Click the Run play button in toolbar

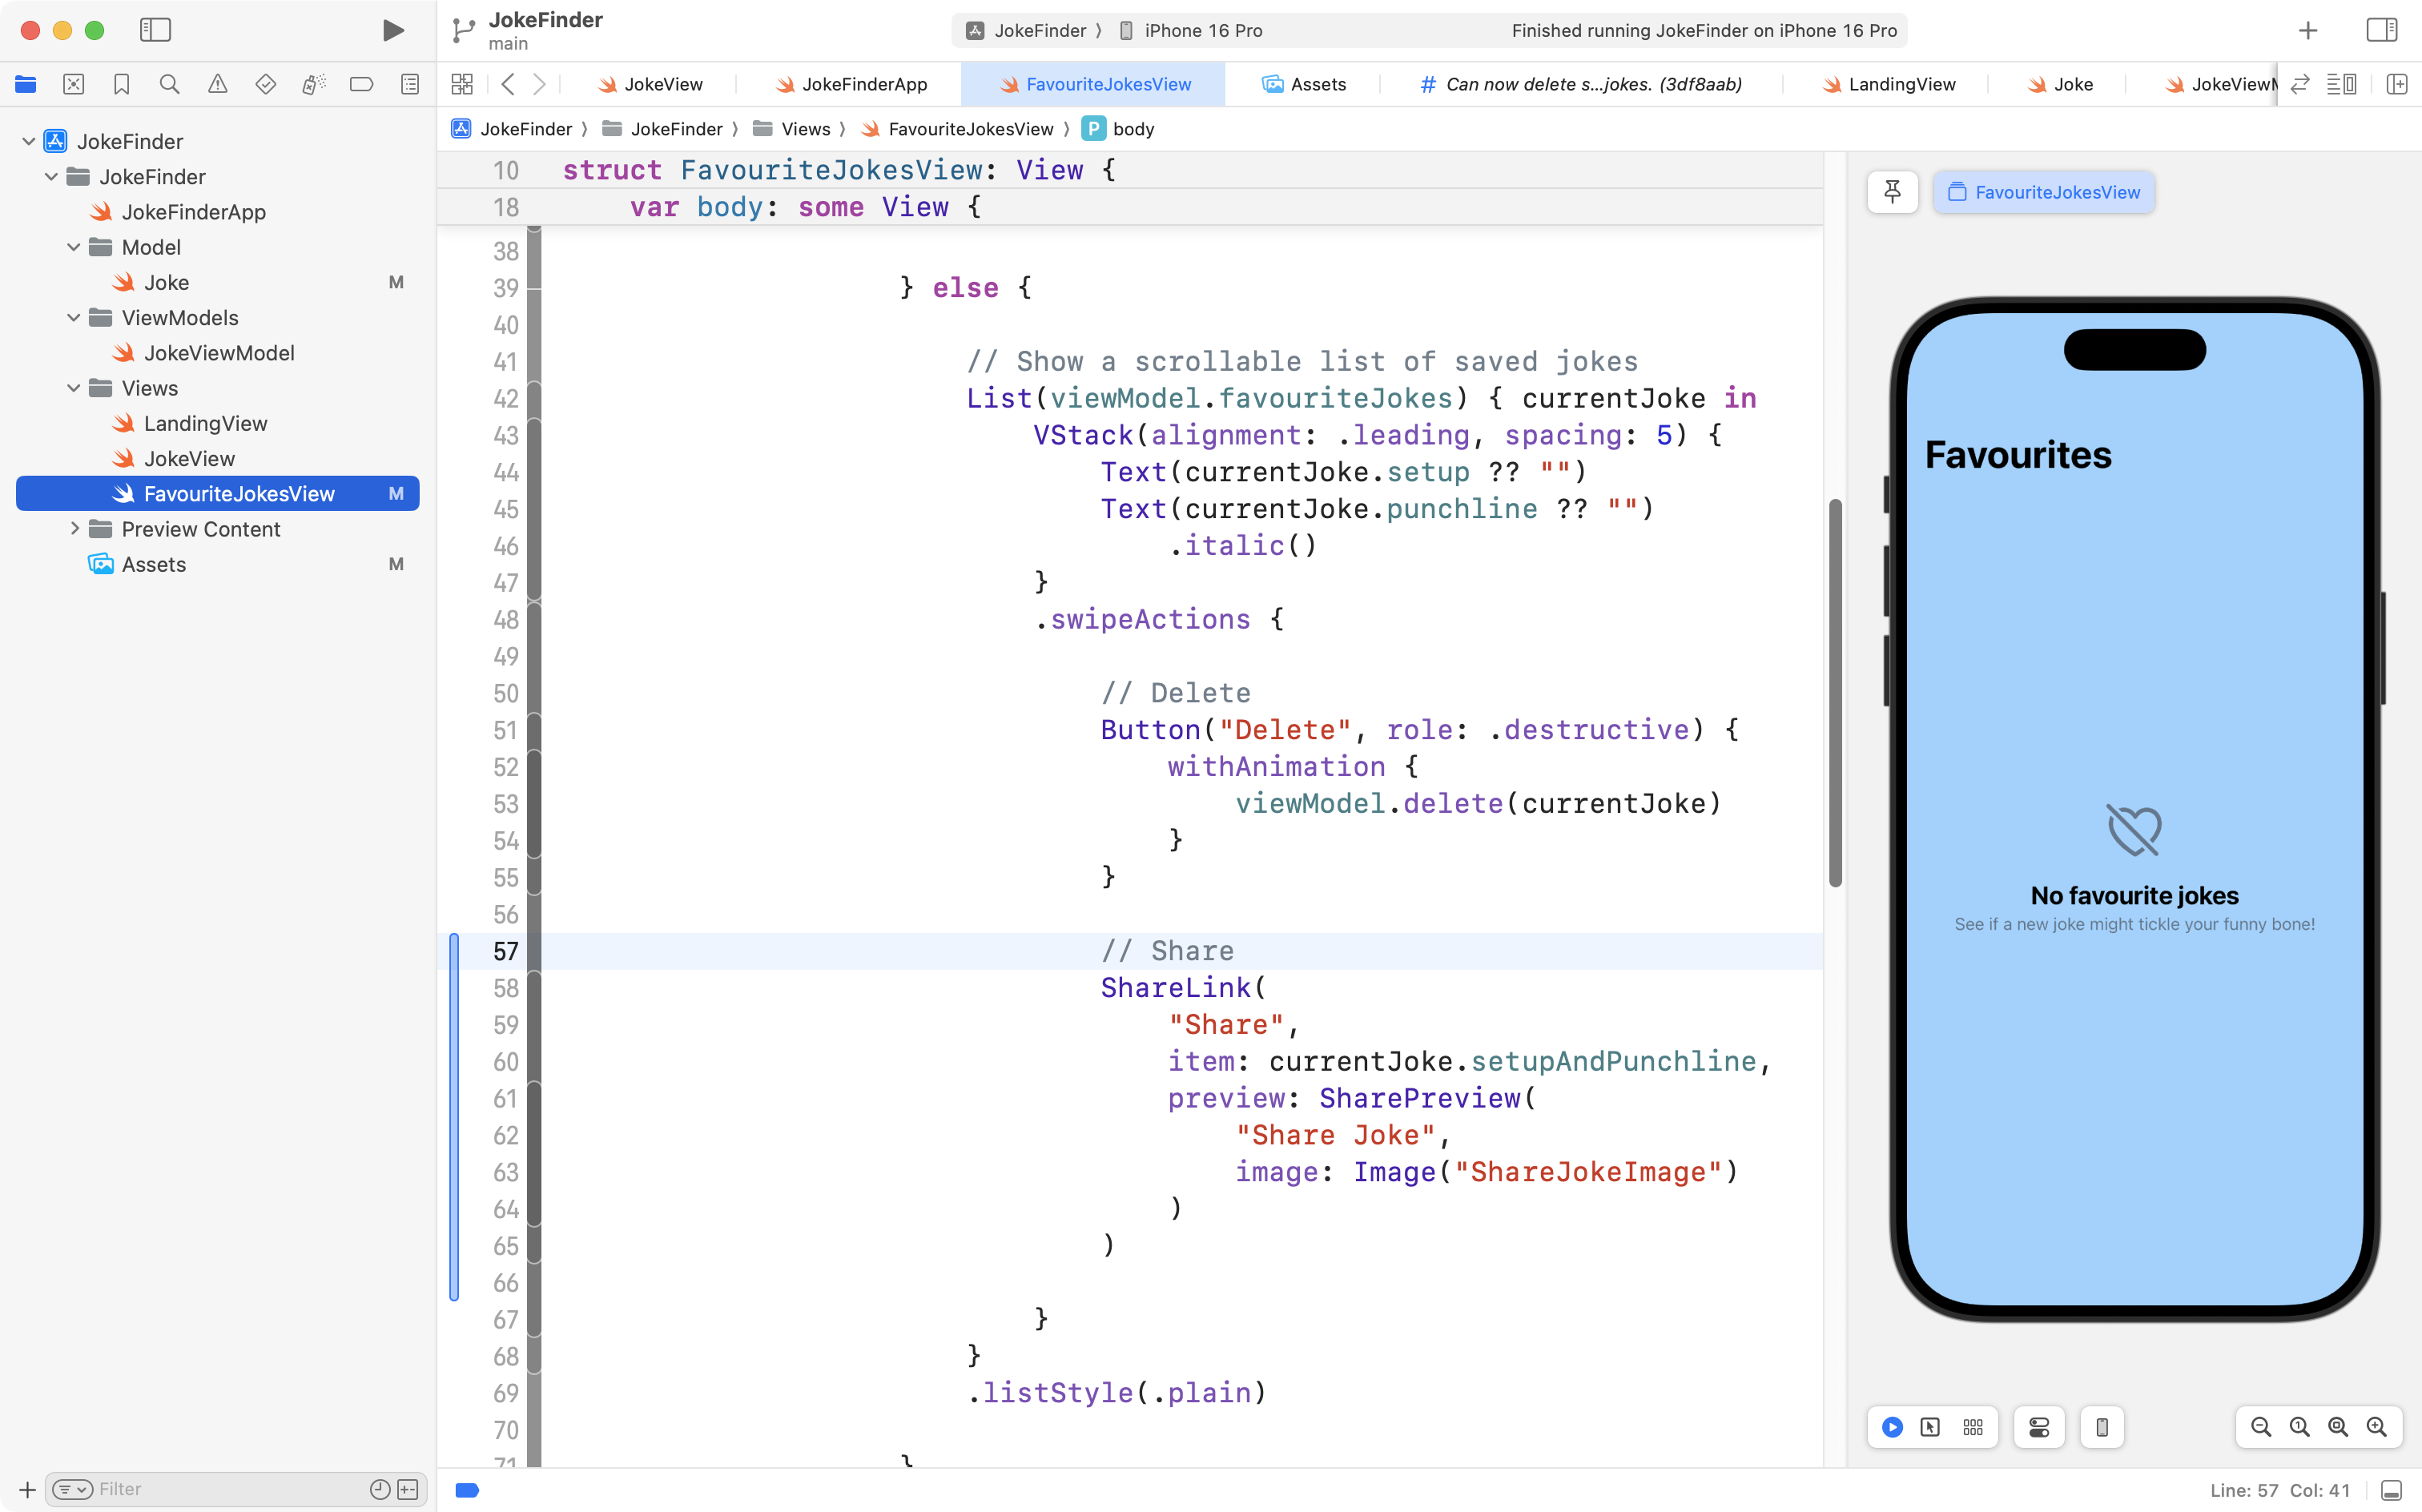[x=393, y=30]
